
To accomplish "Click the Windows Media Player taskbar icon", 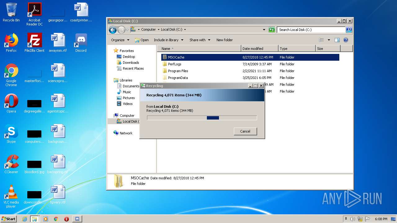I will click(46, 219).
